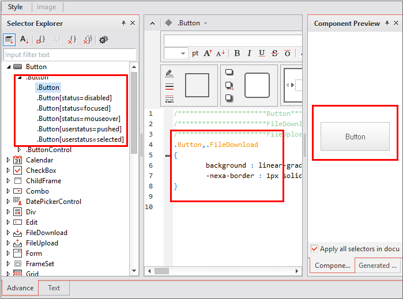Switch to the Text tab

pyautogui.click(x=54, y=288)
